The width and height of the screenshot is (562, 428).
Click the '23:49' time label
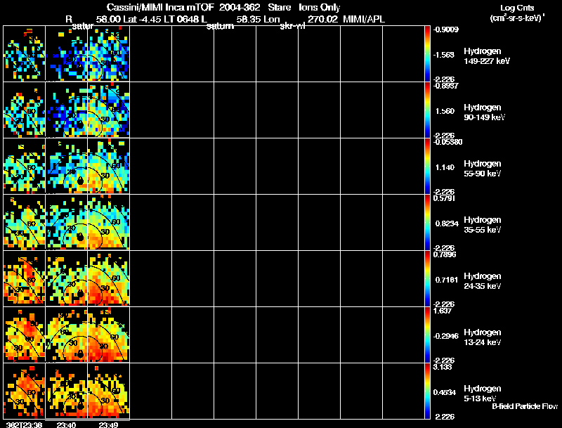pos(109,425)
